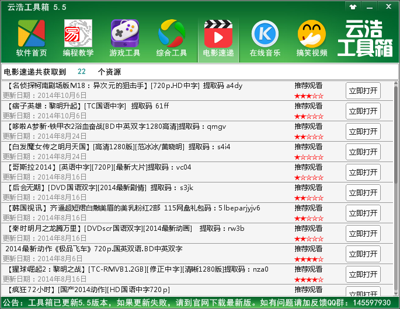Click the star rating for 哥斯拉2014
This screenshot has height=309, width=400.
tap(309, 178)
